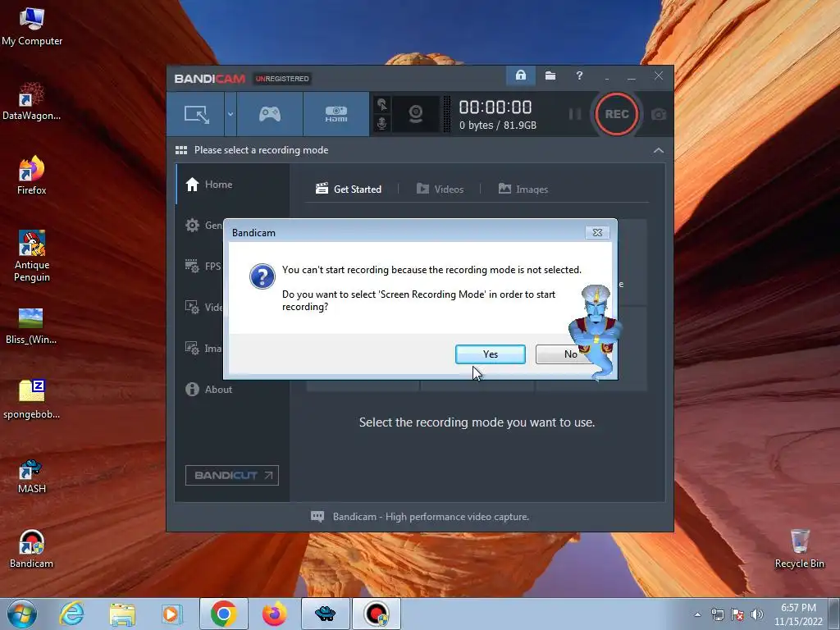Click the network tray icon
Image resolution: width=840 pixels, height=630 pixels.
click(717, 614)
